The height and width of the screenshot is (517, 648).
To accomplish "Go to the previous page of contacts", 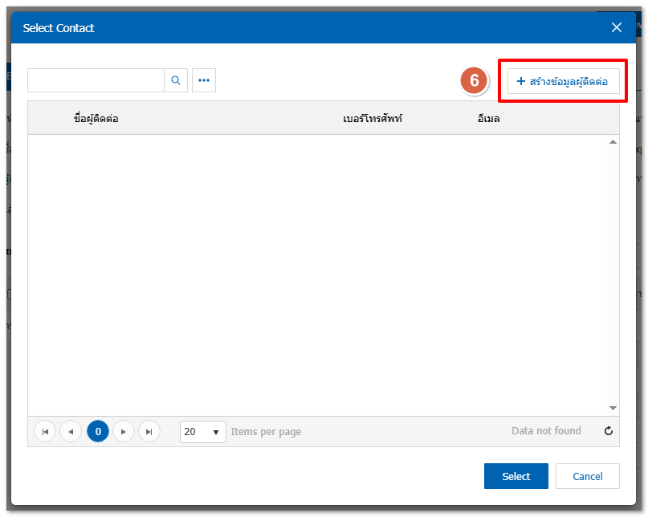I will pyautogui.click(x=71, y=431).
